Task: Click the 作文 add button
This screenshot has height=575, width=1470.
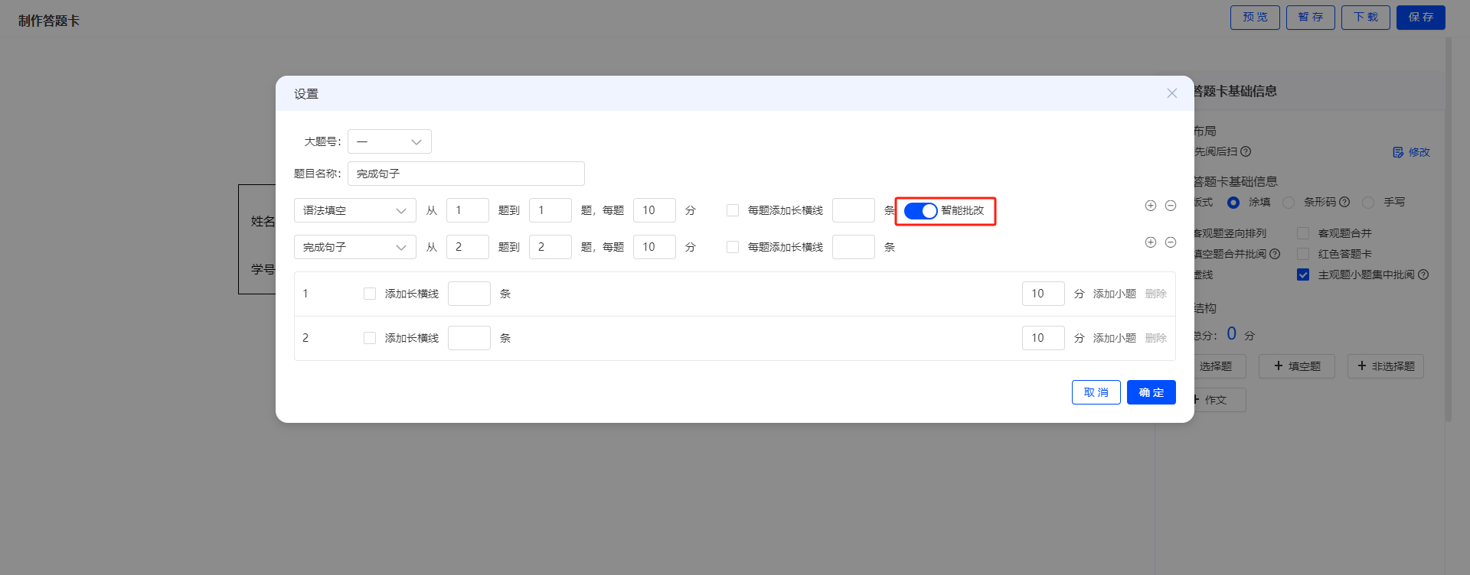Action: tap(1219, 400)
